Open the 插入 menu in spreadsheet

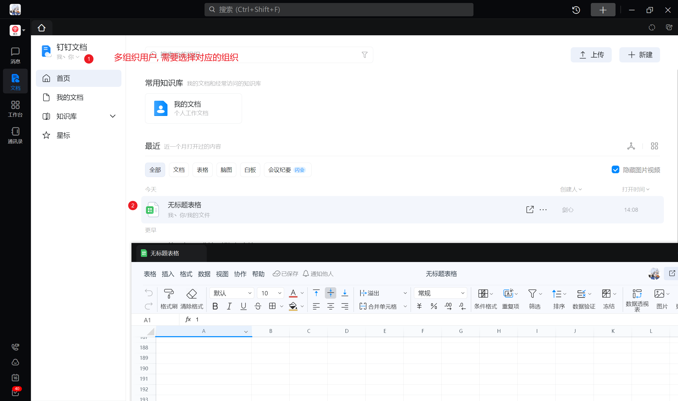pyautogui.click(x=168, y=274)
